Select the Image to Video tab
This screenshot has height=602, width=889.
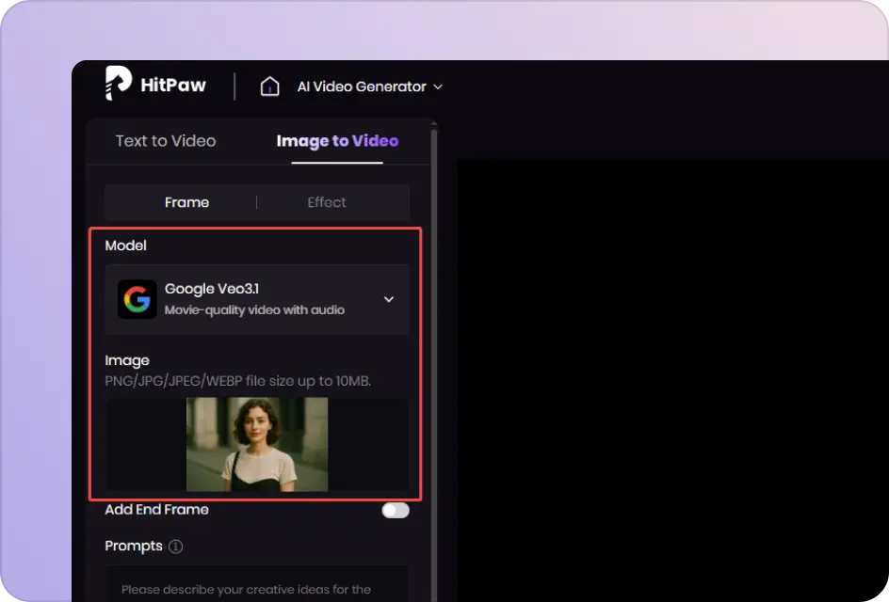[337, 141]
